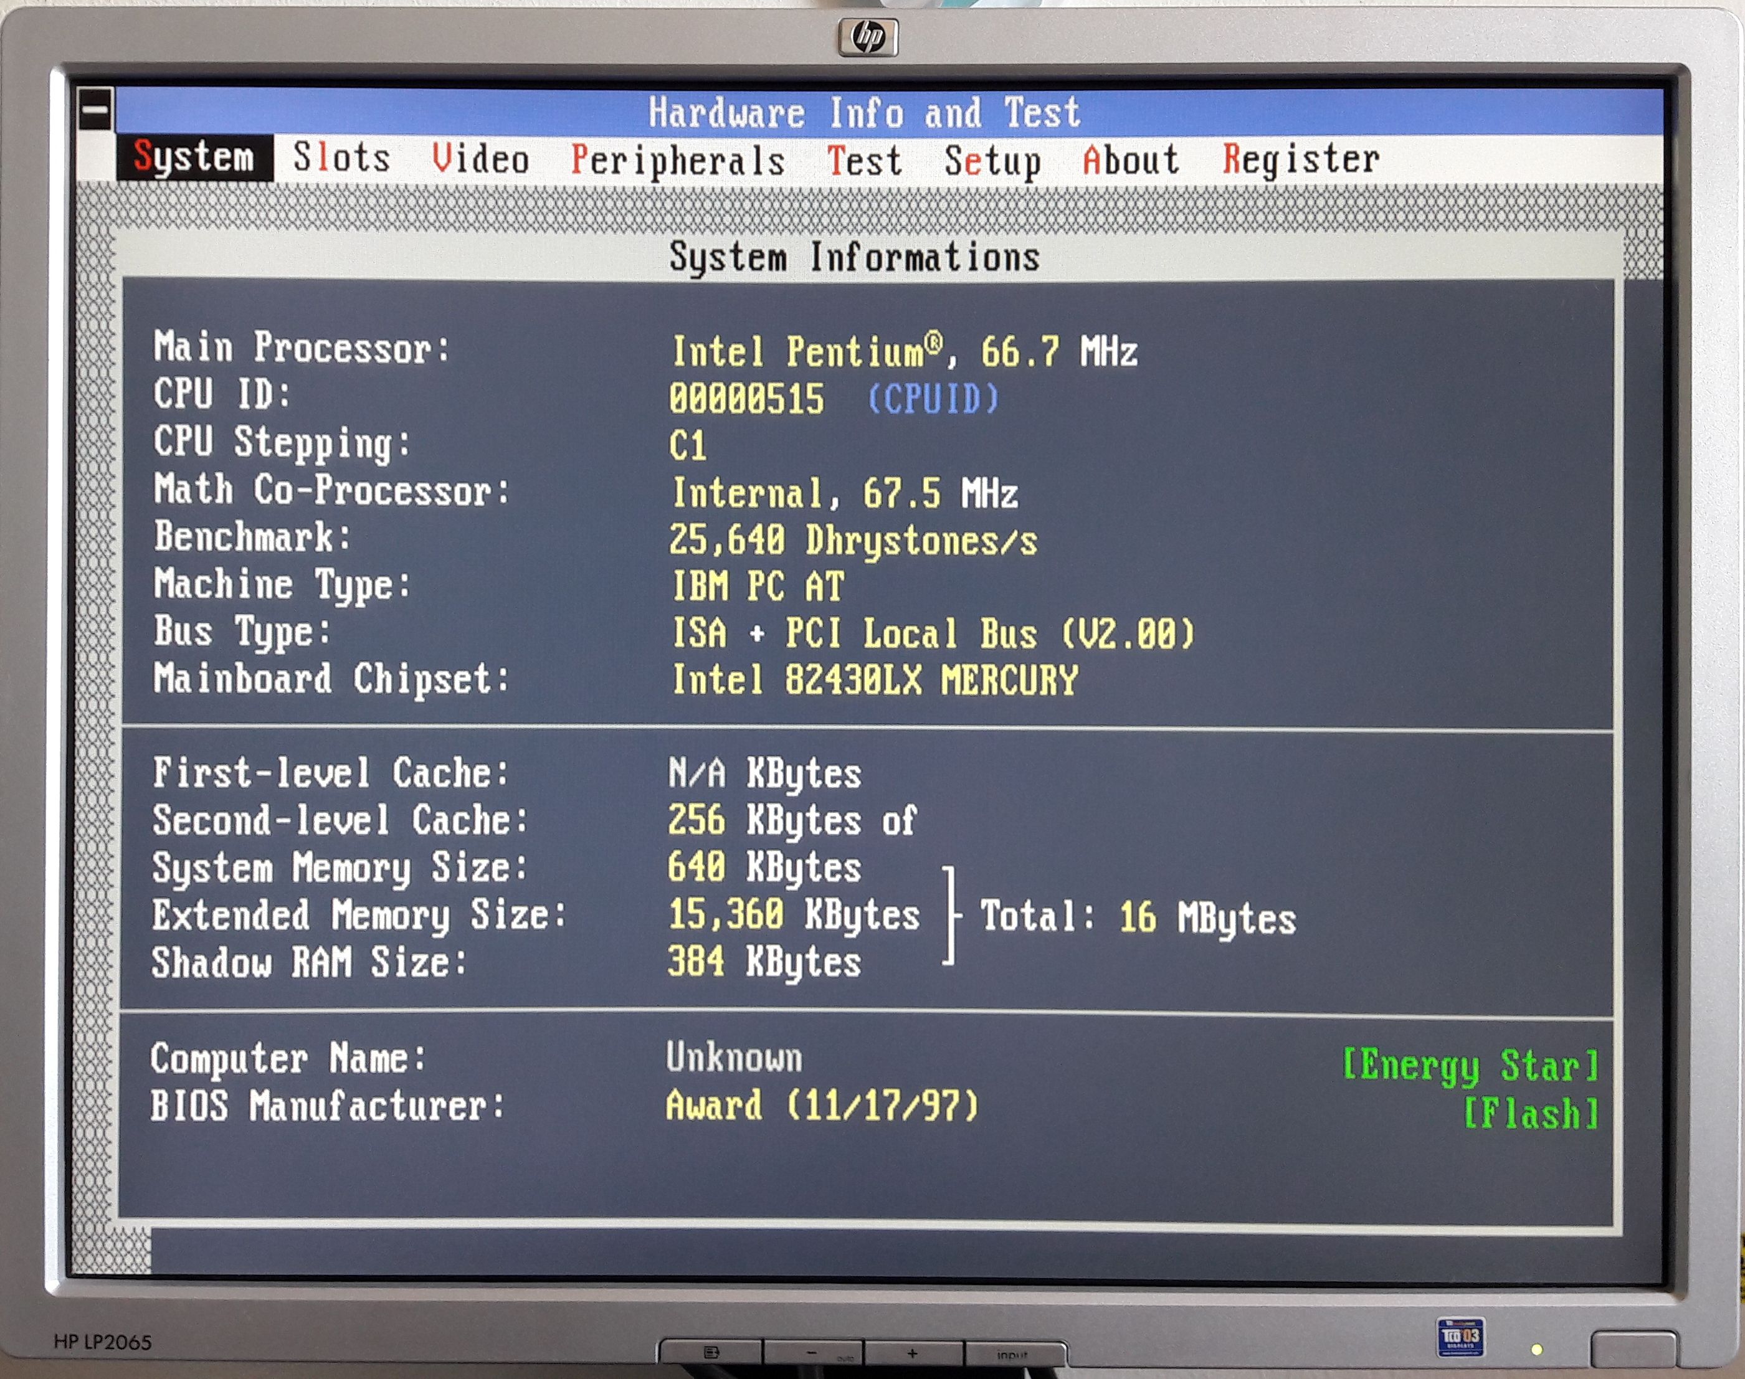Click the monitor minus button

point(812,1353)
